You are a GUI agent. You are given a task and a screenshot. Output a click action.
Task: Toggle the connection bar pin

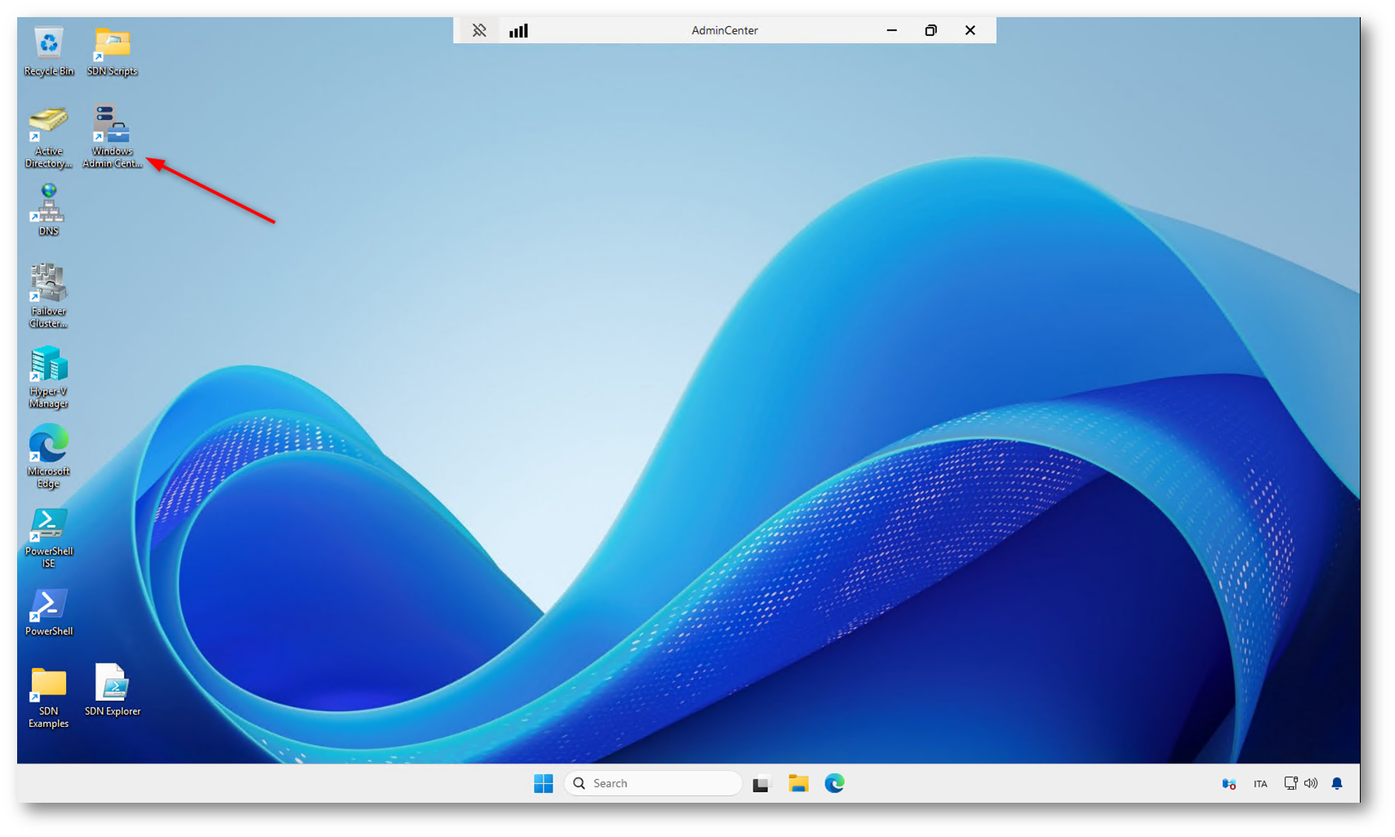click(x=479, y=30)
